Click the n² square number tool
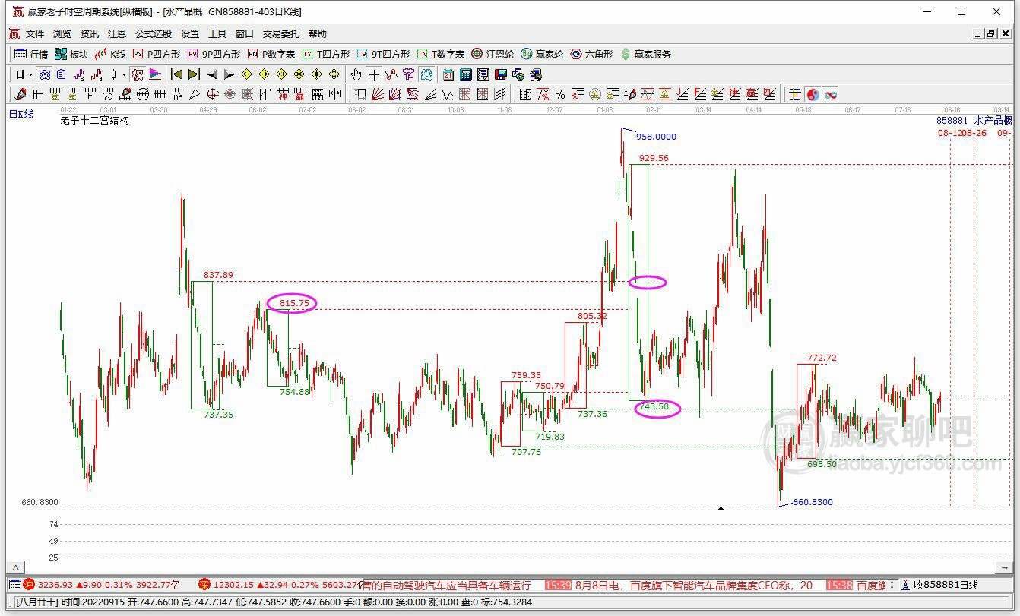 coord(177,94)
